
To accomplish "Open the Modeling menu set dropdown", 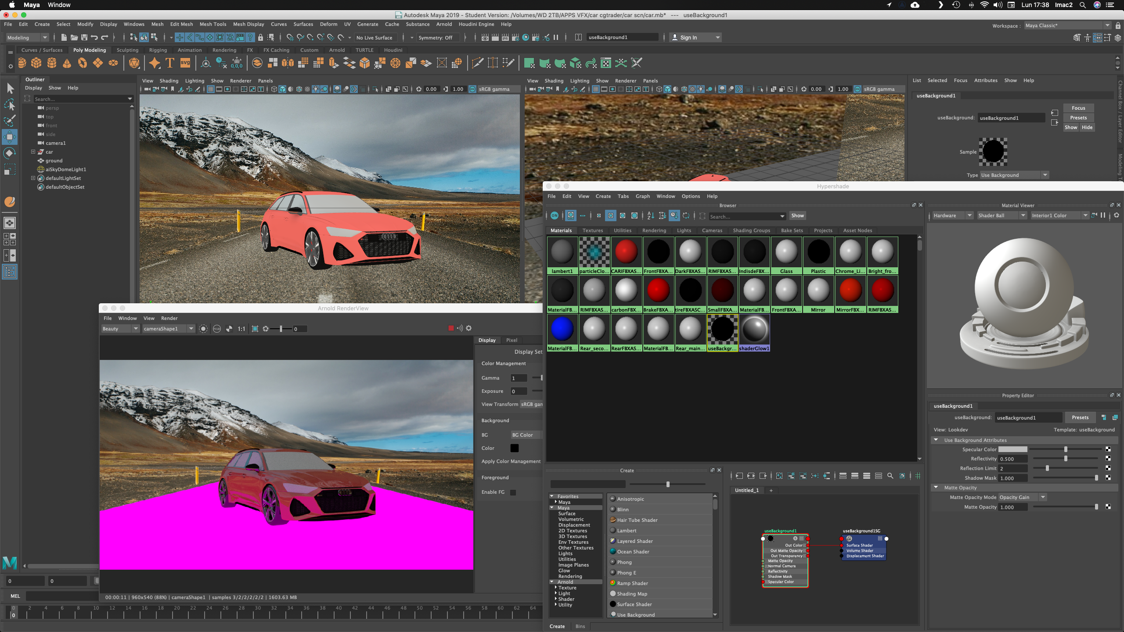I will pos(27,38).
